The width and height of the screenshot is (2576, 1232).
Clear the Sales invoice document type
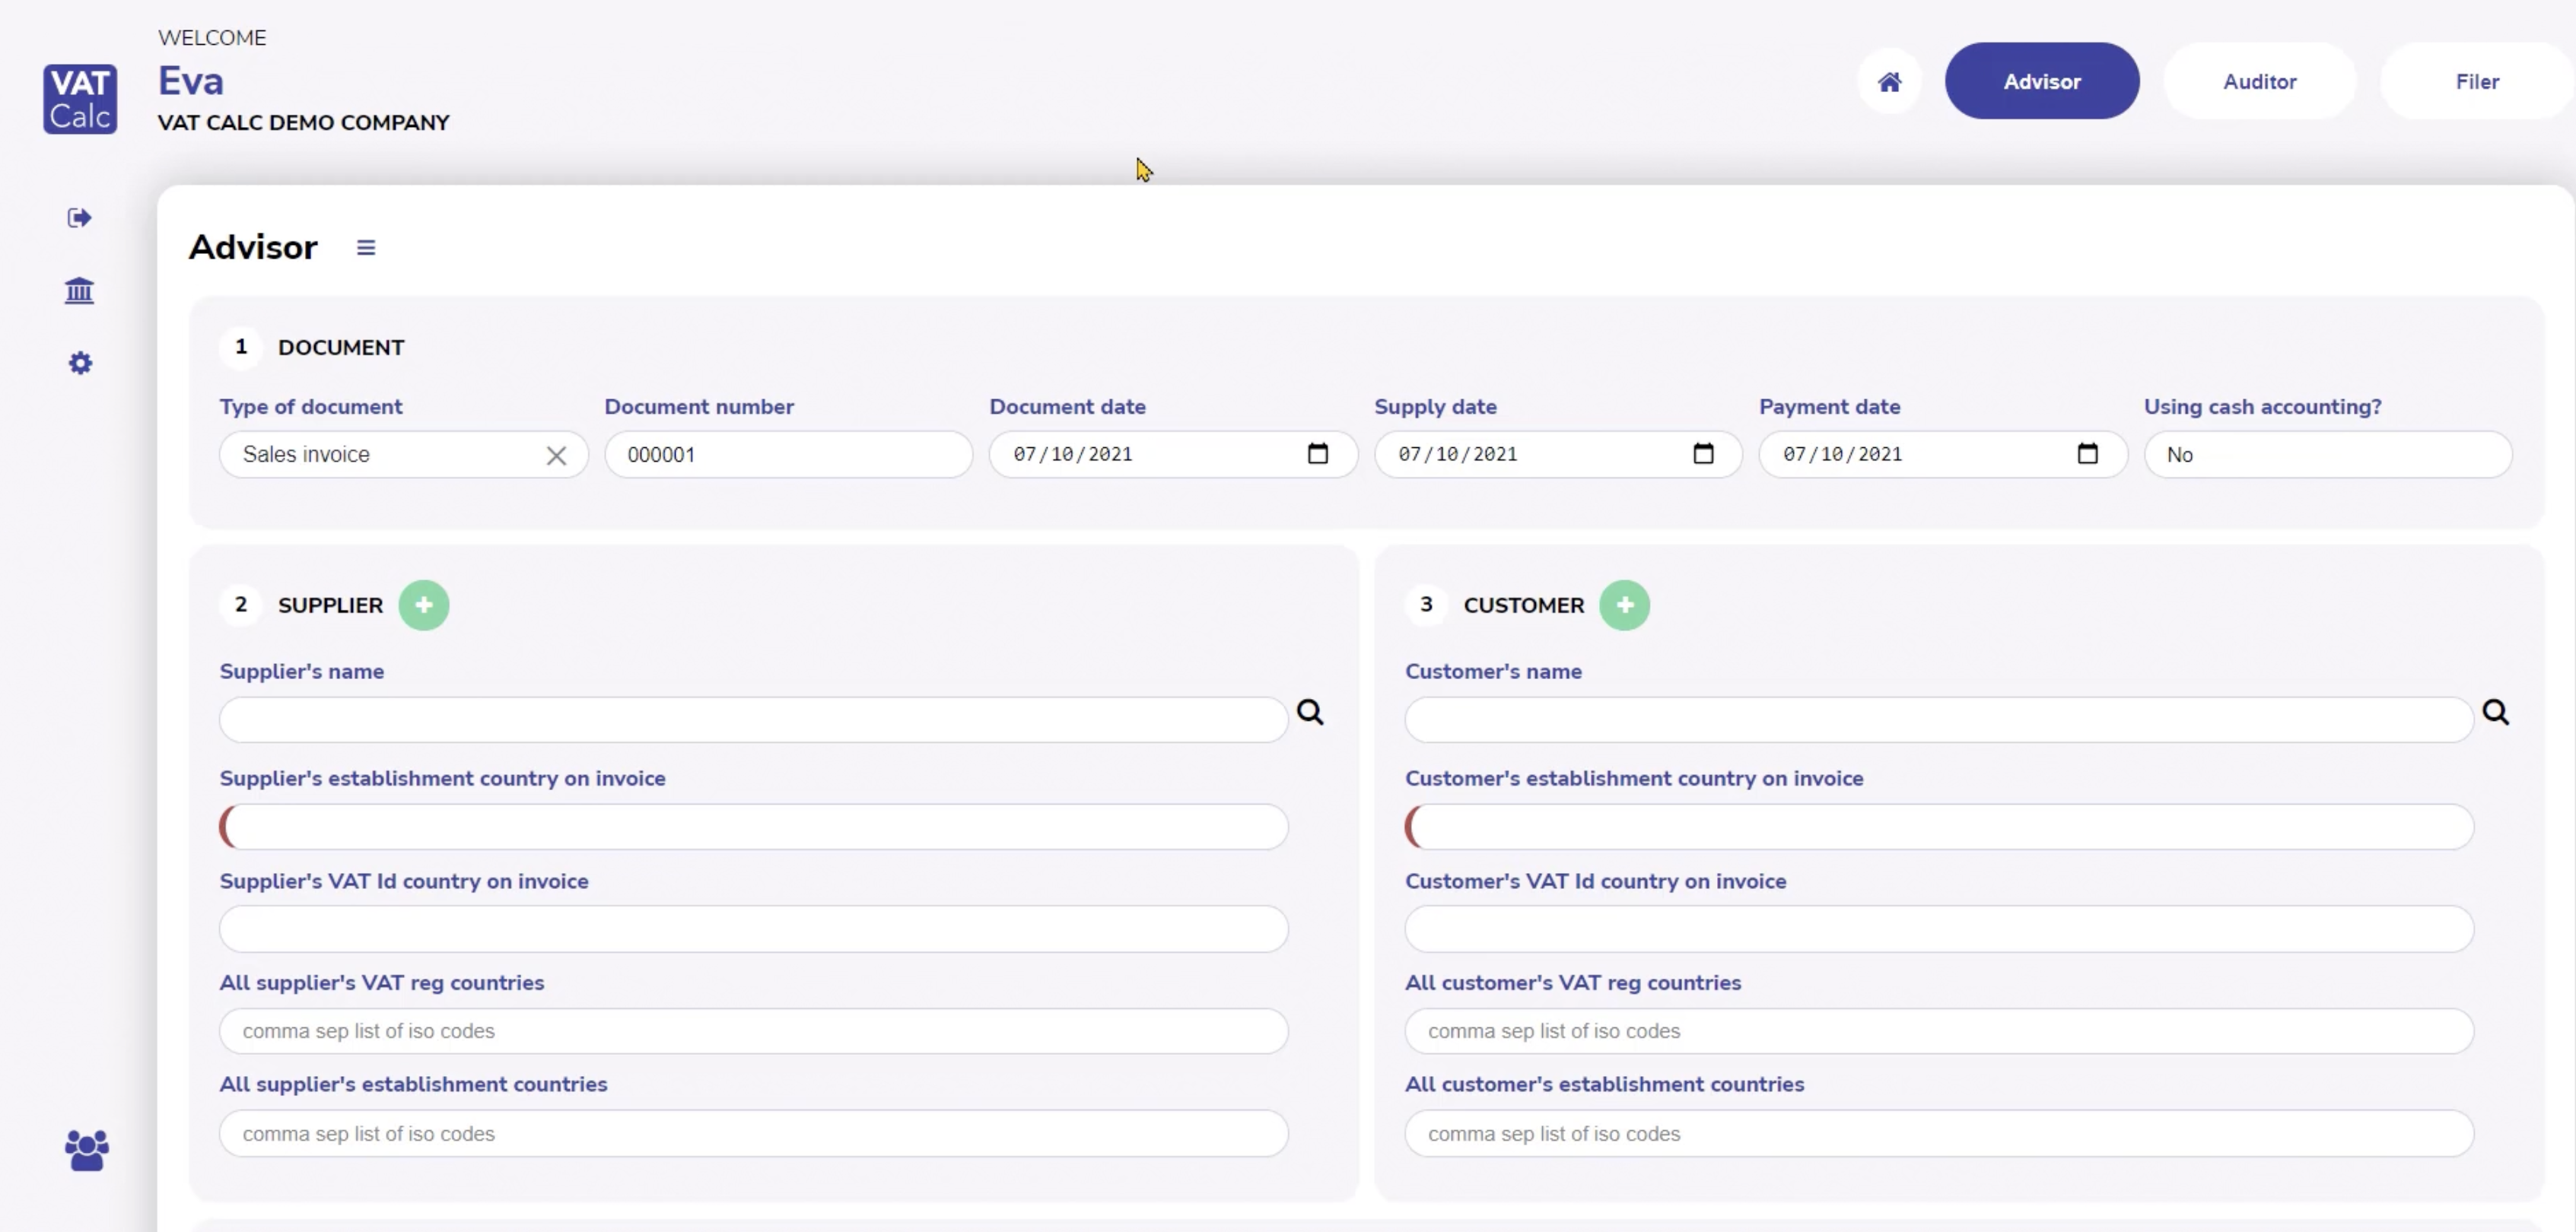point(557,456)
